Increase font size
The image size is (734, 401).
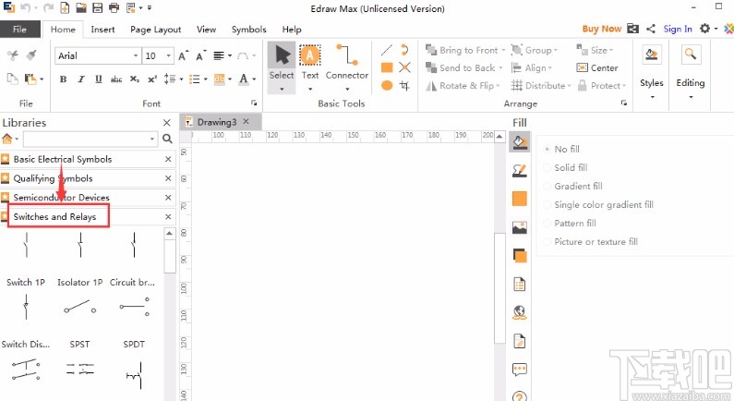pos(184,55)
